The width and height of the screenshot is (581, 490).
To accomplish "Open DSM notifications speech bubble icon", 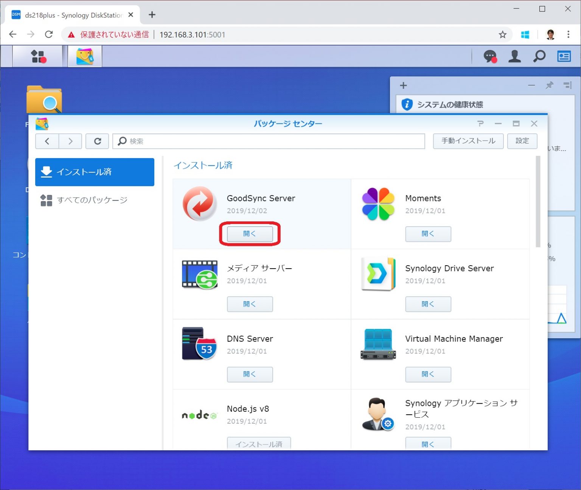I will (490, 56).
